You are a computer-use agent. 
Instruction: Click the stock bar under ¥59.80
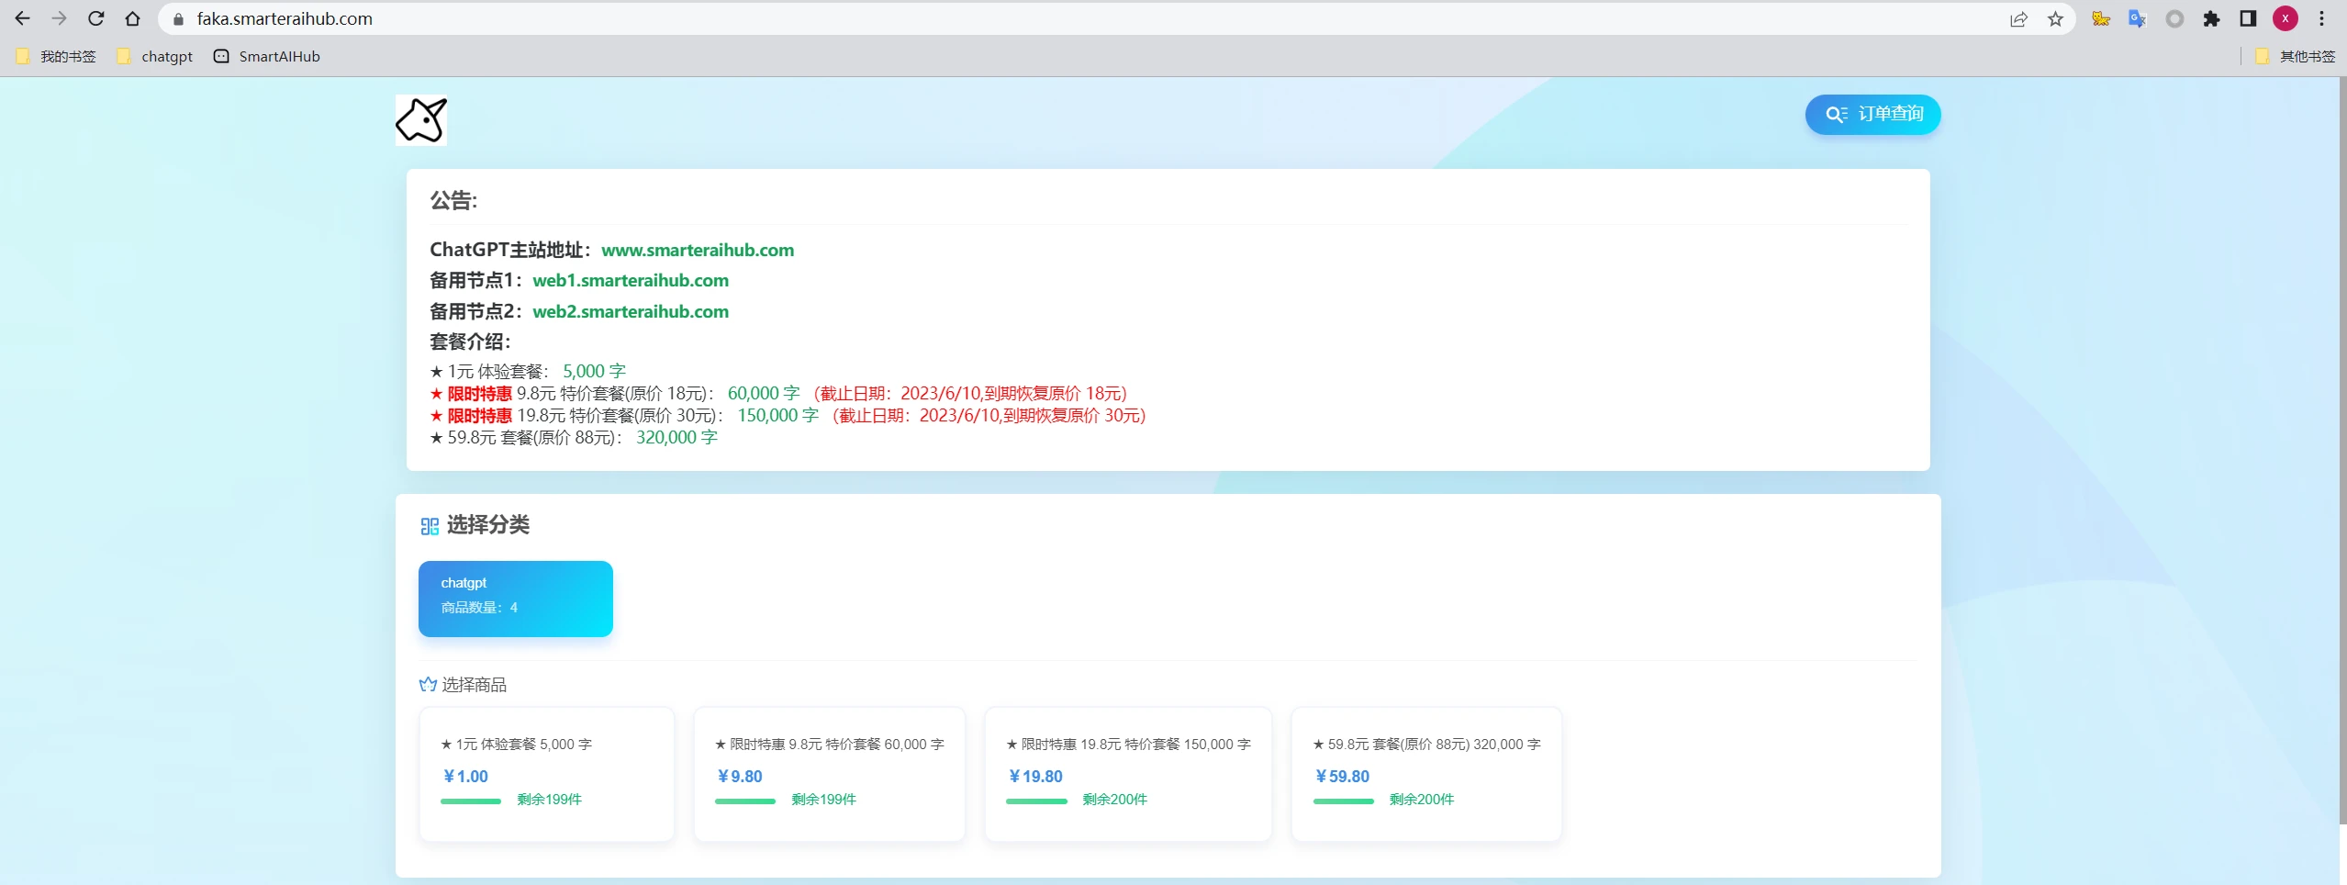(x=1344, y=801)
